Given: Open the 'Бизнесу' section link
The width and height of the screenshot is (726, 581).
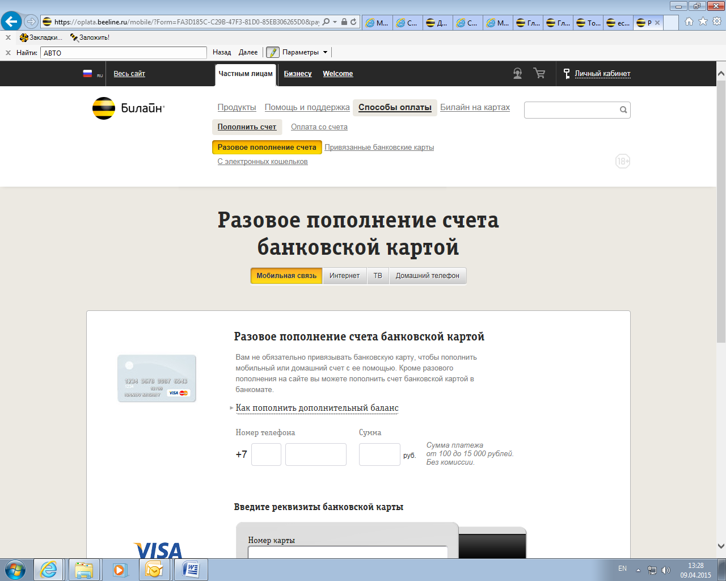Looking at the screenshot, I should [298, 74].
